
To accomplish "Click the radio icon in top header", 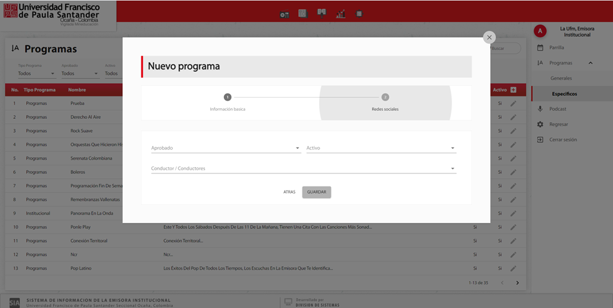I will pyautogui.click(x=285, y=14).
